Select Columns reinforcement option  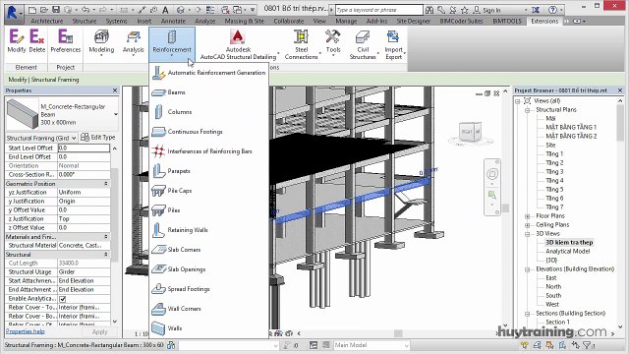[x=208, y=112]
